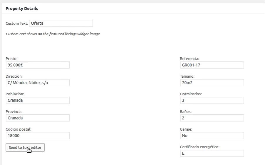Edit the Dormitorios number field
This screenshot has height=165, width=265.
click(212, 100)
